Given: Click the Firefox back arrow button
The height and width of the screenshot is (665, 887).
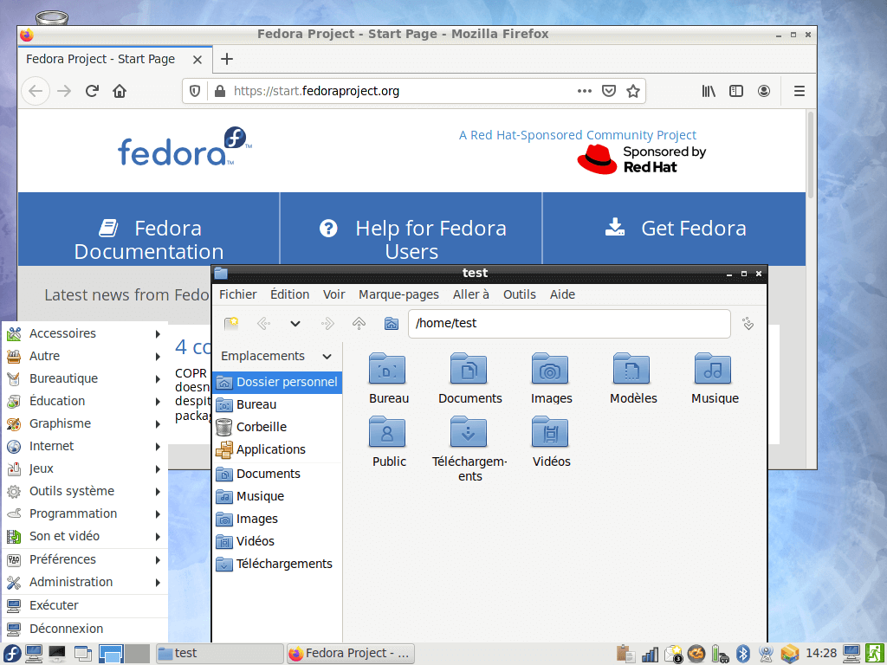Looking at the screenshot, I should click(x=36, y=91).
